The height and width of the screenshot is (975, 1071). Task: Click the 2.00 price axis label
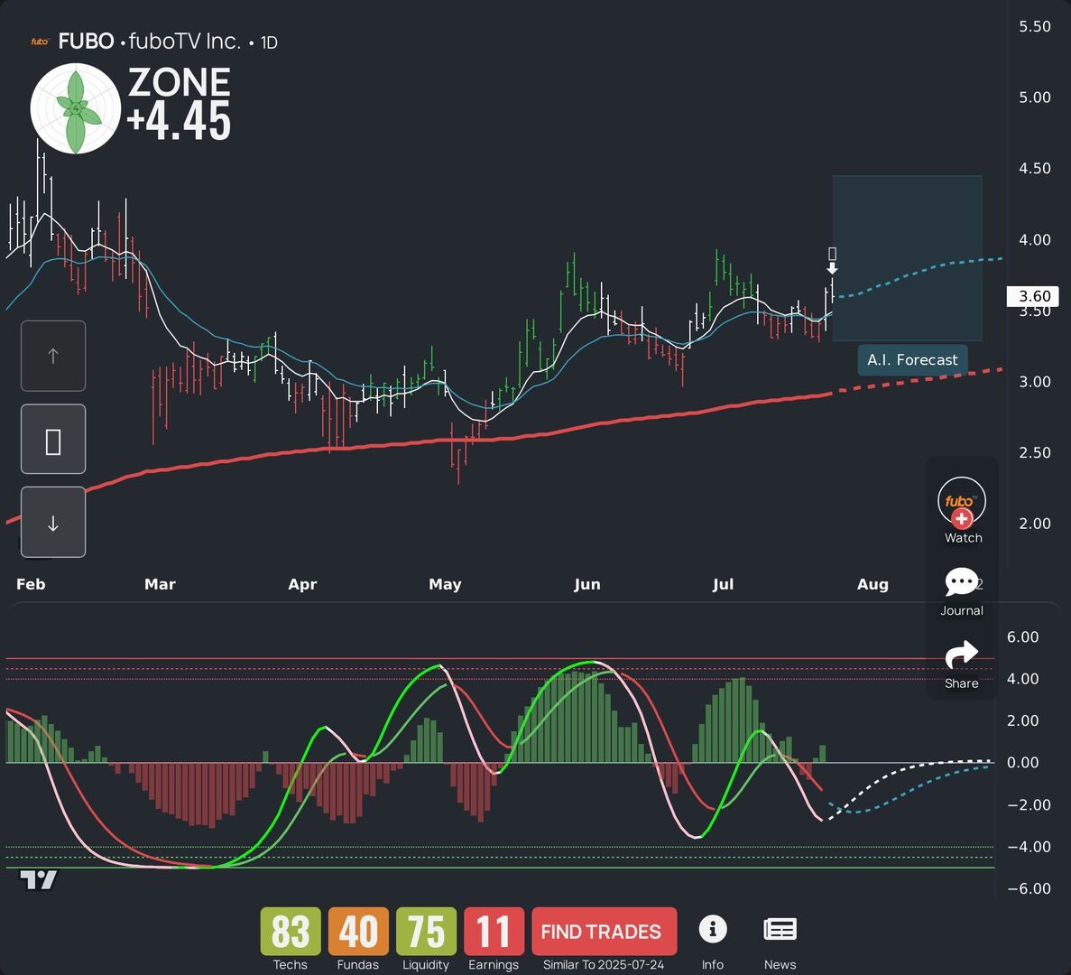1035,524
